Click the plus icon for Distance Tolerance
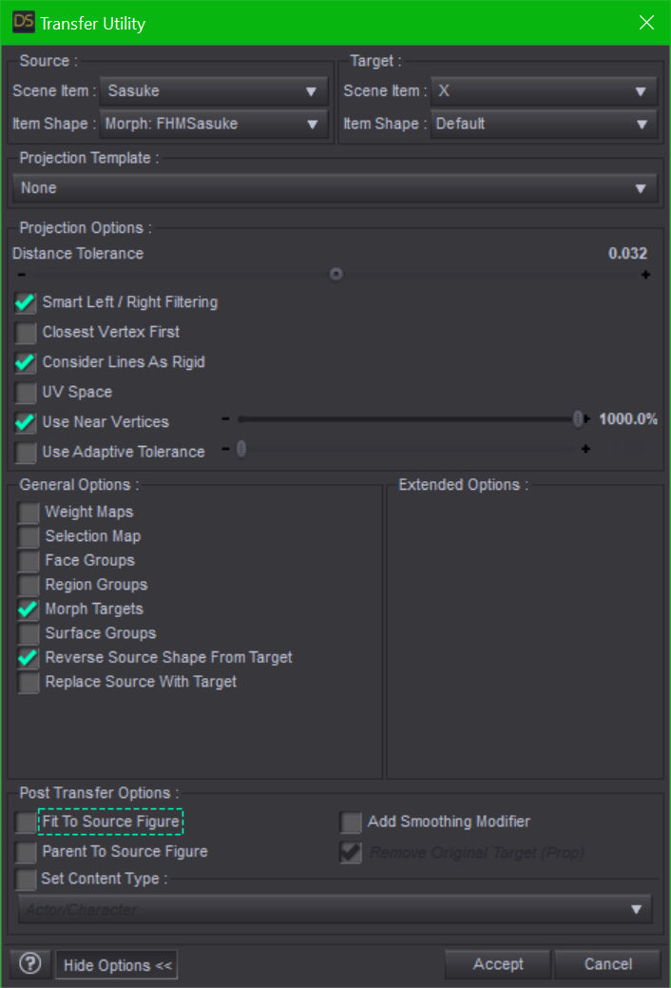The image size is (671, 988). click(645, 275)
